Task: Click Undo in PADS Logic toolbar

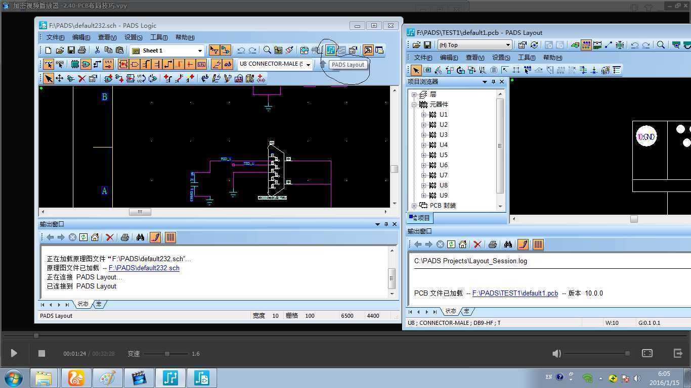Action: (x=241, y=50)
